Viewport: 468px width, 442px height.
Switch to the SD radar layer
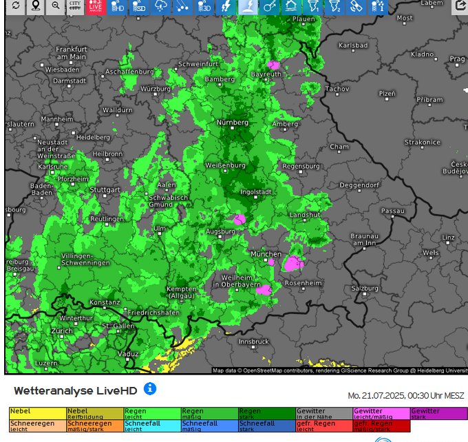(x=139, y=7)
